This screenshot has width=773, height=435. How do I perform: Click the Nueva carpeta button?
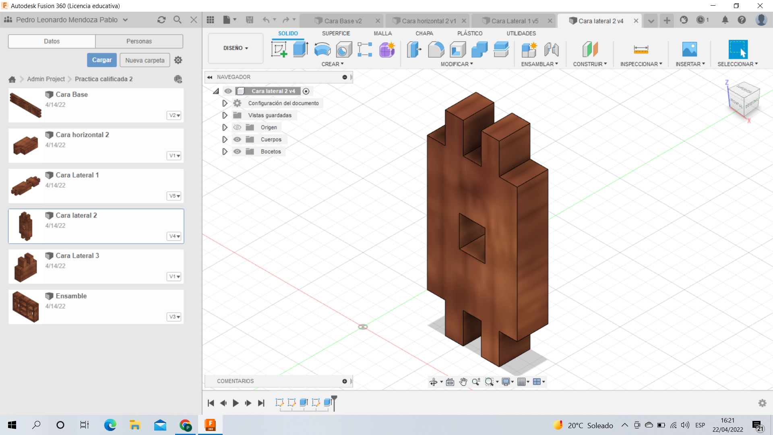145,60
